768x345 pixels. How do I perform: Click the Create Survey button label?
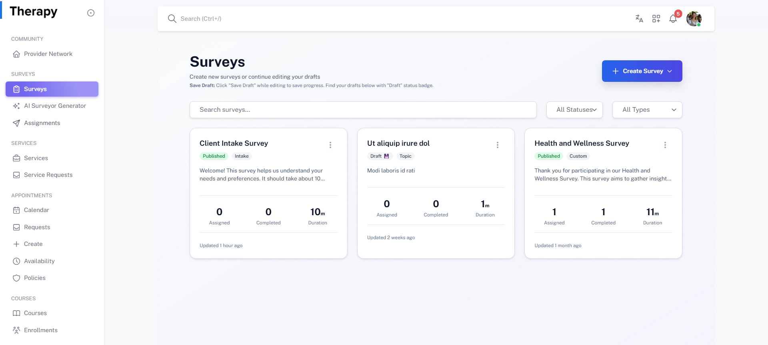[x=643, y=71]
